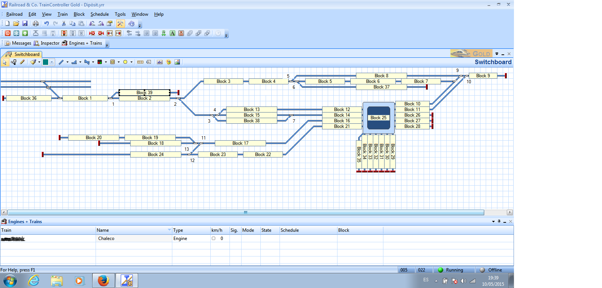602x288 pixels.
Task: Open the Schedule menu
Action: pos(99,14)
